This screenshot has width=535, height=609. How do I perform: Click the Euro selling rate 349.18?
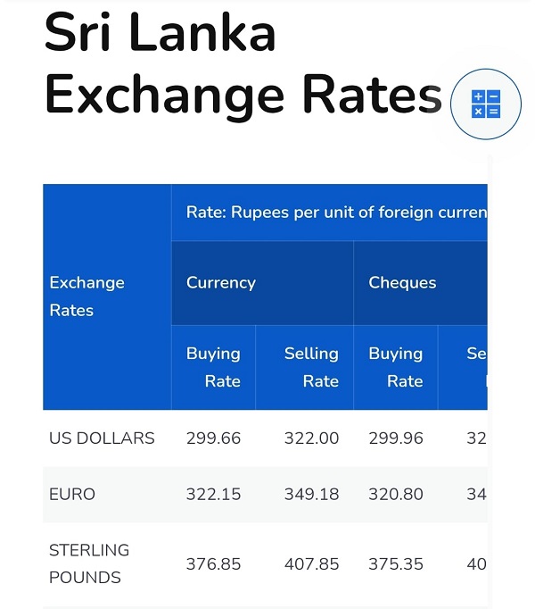click(311, 494)
